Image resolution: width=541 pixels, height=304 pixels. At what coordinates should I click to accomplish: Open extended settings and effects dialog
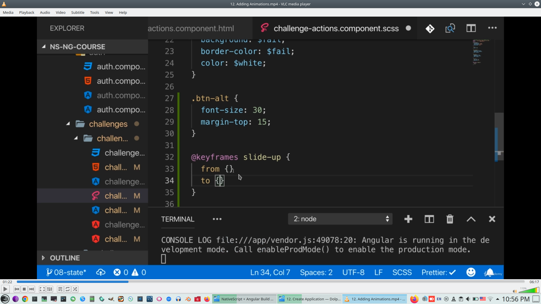tap(50, 289)
